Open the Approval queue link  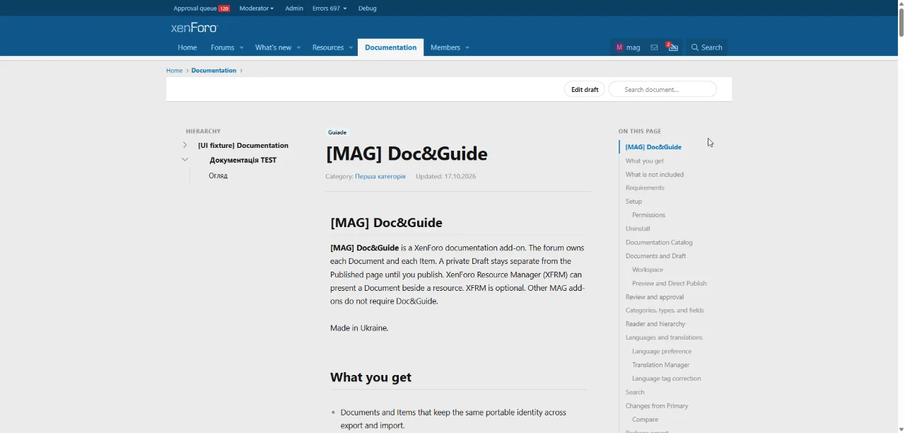[x=202, y=8]
